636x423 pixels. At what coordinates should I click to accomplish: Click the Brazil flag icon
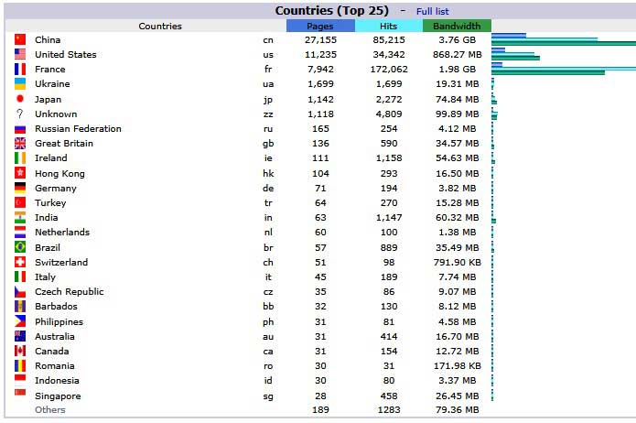(20, 247)
